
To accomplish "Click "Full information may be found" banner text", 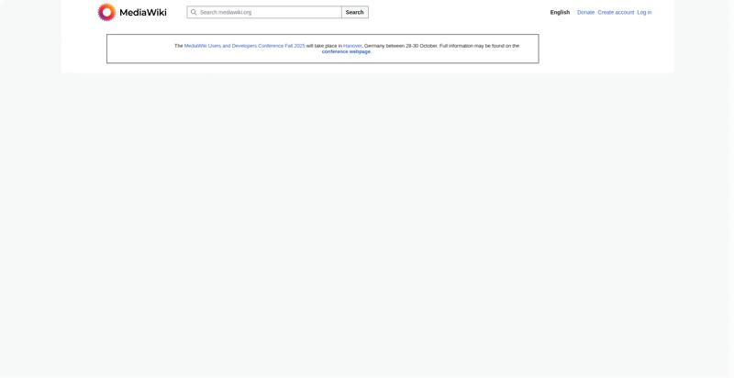I will pos(477,46).
